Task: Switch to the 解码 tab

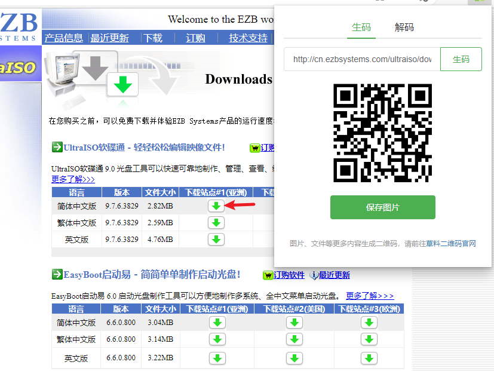Action: (404, 27)
